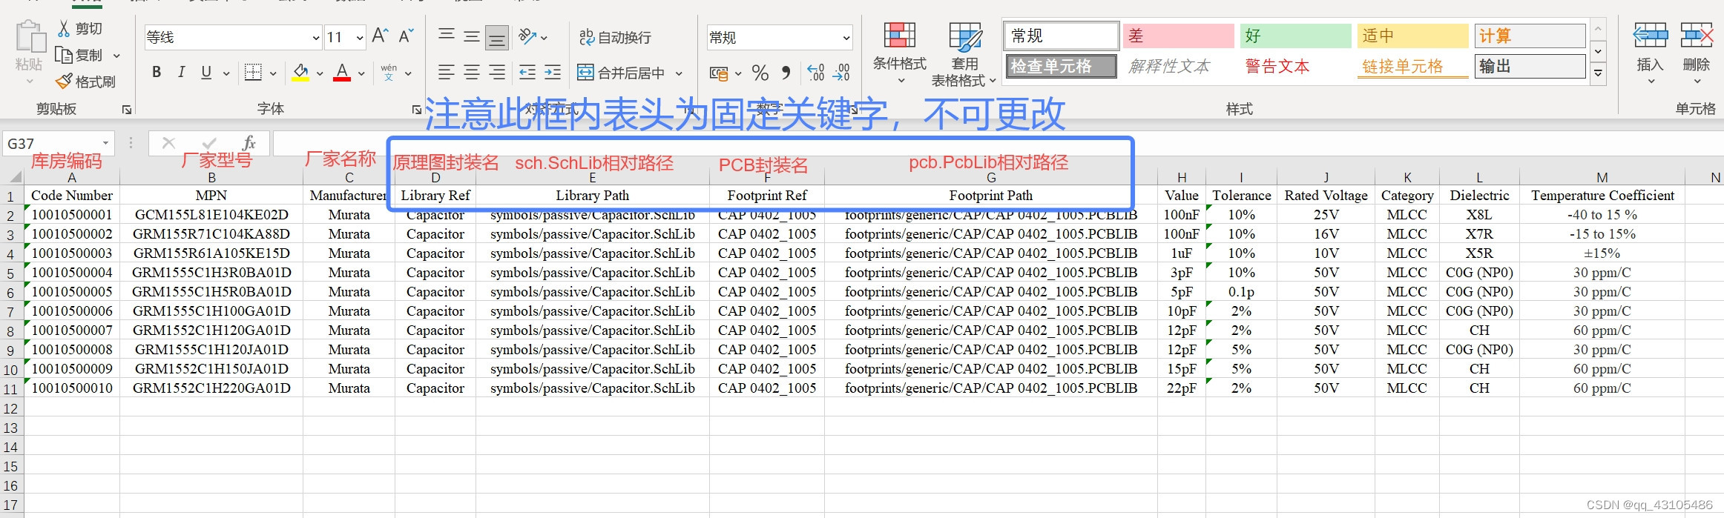Click the increase decimal places icon
The height and width of the screenshot is (518, 1724).
pos(815,73)
